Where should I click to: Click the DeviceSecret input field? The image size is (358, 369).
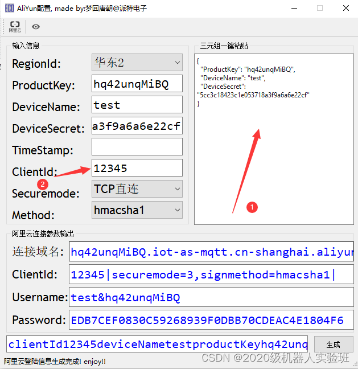pyautogui.click(x=137, y=126)
